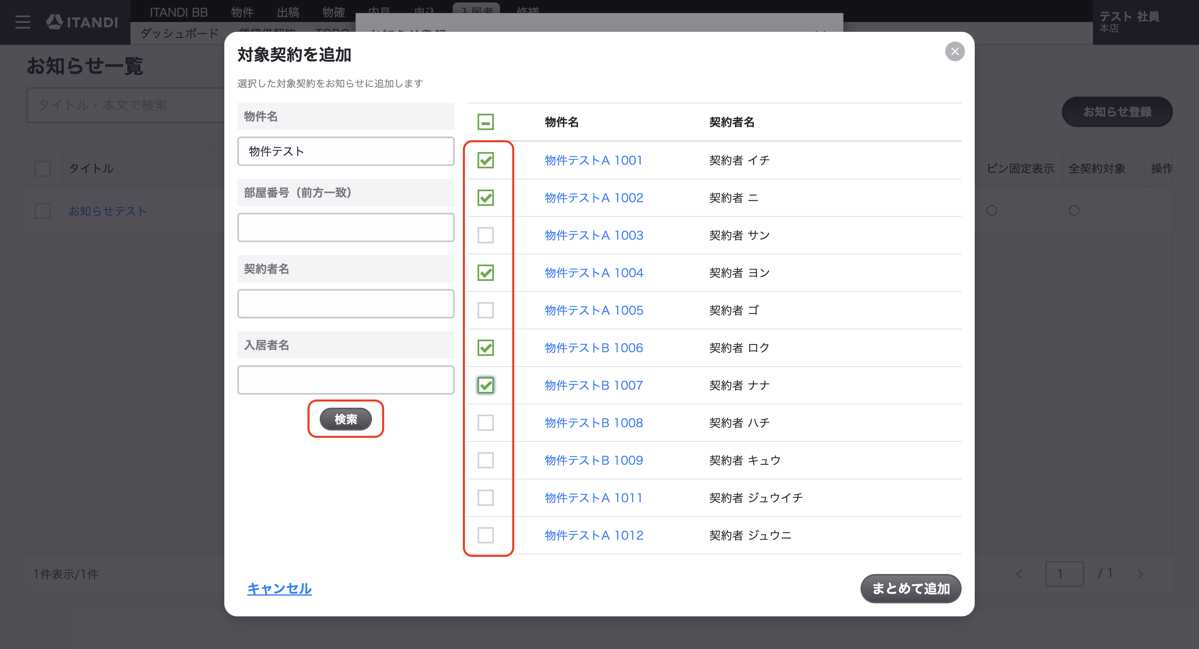Open the hamburger menu icon
This screenshot has height=649, width=1199.
click(22, 22)
